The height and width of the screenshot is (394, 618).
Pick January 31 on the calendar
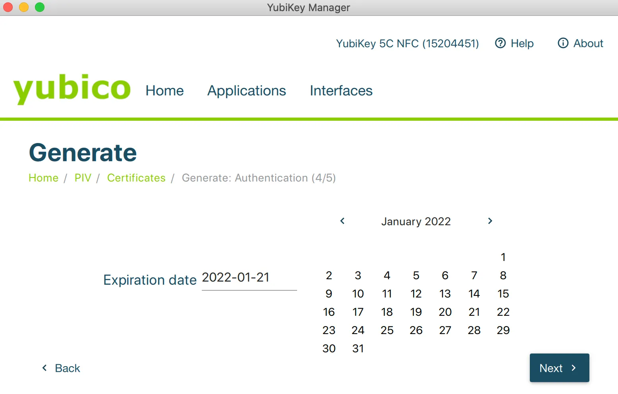[x=358, y=349]
